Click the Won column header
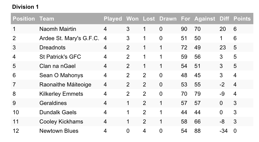The width and height of the screenshot is (259, 142). pos(132,19)
